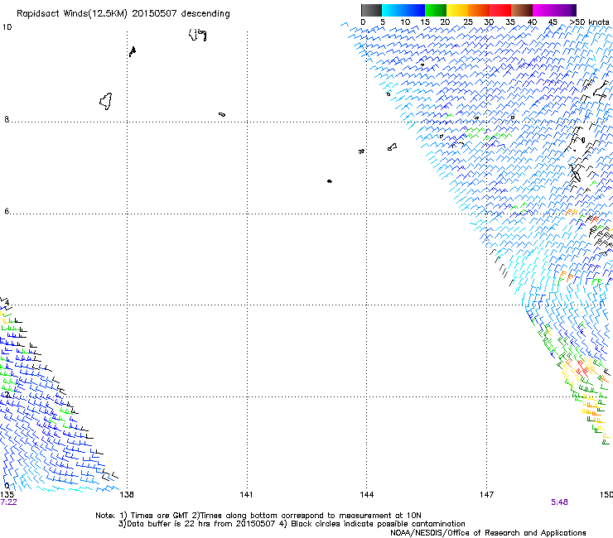Click longitude label '147' on bottom axis

(486, 495)
